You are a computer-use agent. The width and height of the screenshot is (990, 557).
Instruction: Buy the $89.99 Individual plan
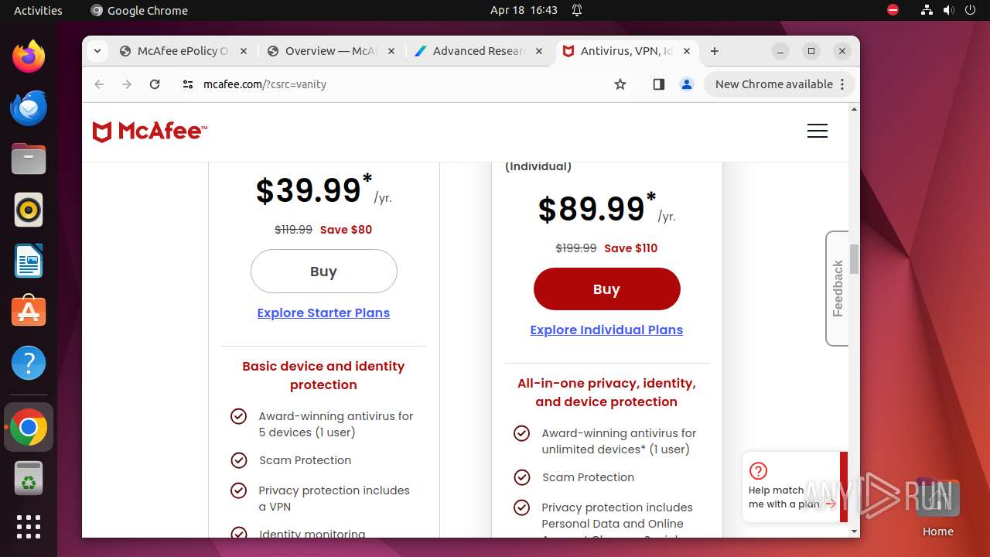tap(606, 289)
